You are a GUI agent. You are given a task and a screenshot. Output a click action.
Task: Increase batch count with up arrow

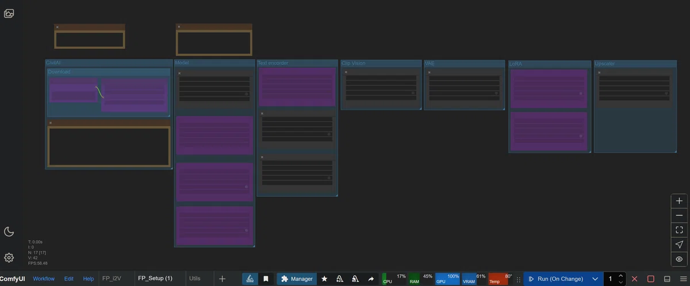[620, 276]
